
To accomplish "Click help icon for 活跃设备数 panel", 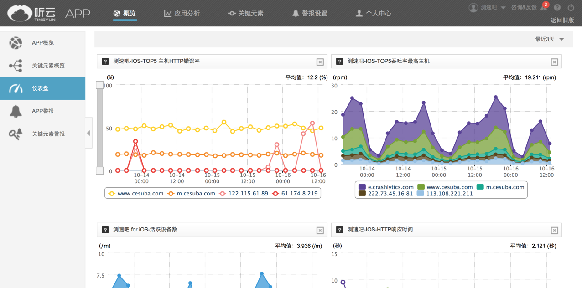I will pos(105,230).
